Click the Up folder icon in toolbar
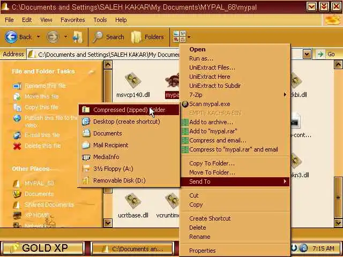Screen dimensions: 343x257 (78, 37)
